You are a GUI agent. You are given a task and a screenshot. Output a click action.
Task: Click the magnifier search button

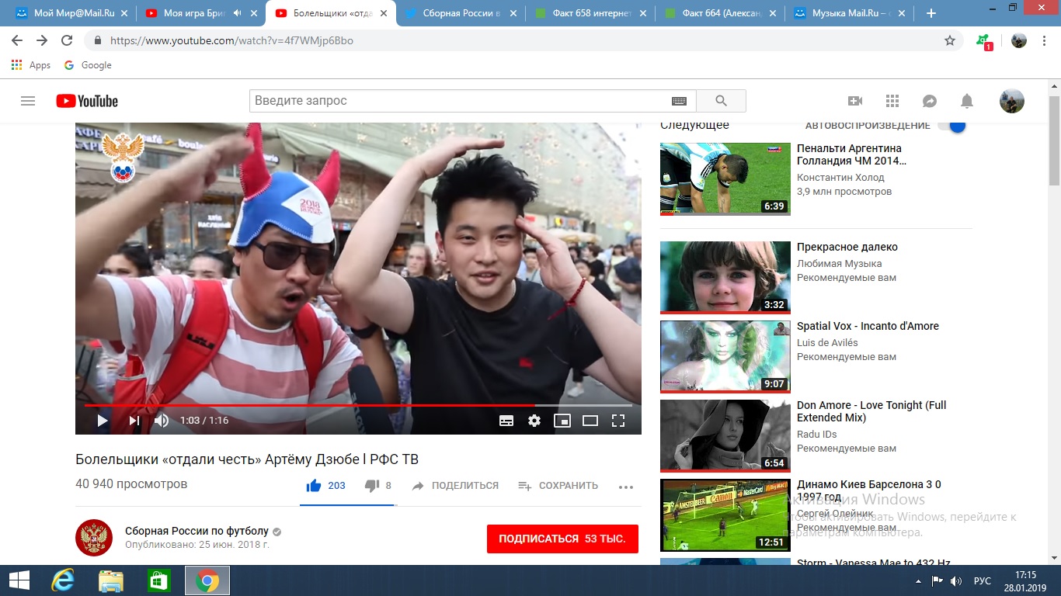tap(721, 101)
